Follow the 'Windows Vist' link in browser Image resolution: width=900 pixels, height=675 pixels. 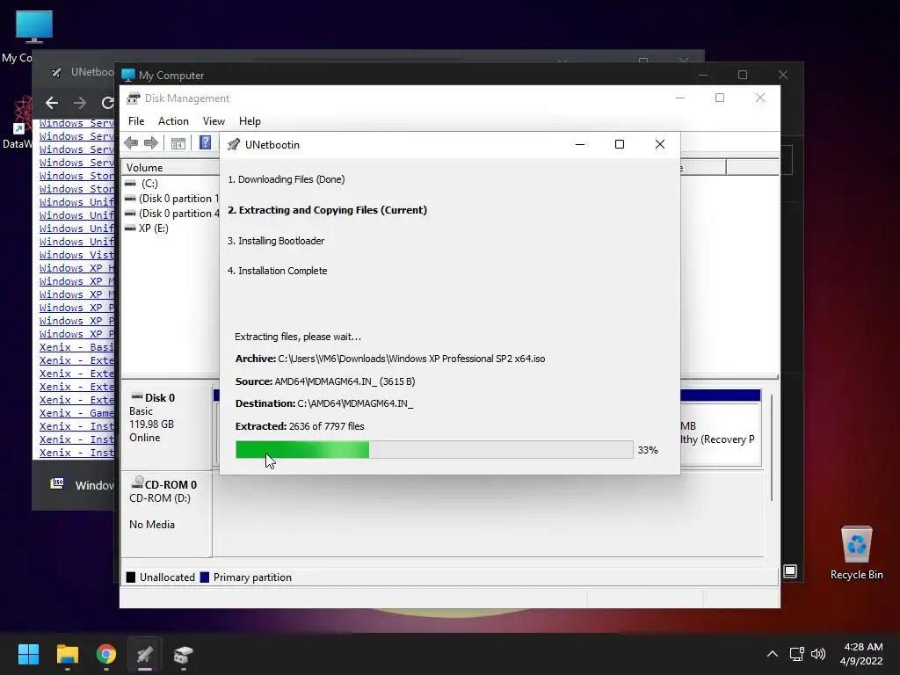pos(76,255)
